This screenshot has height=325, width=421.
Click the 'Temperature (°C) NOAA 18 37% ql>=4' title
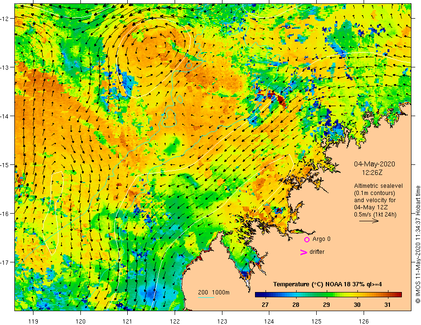click(x=327, y=284)
